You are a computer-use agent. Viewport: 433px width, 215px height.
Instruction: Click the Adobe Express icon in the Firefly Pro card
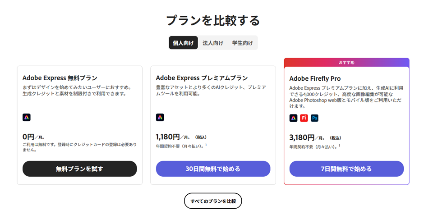pyautogui.click(x=294, y=118)
